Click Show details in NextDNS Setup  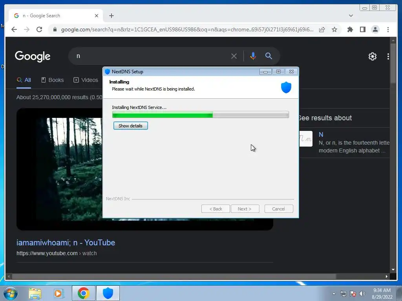[x=130, y=126]
